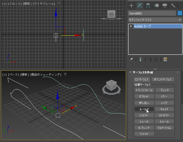Image resolution: width=183 pixels, height=142 pixels.
Task: Click the ミラー button
Action: tap(164, 96)
